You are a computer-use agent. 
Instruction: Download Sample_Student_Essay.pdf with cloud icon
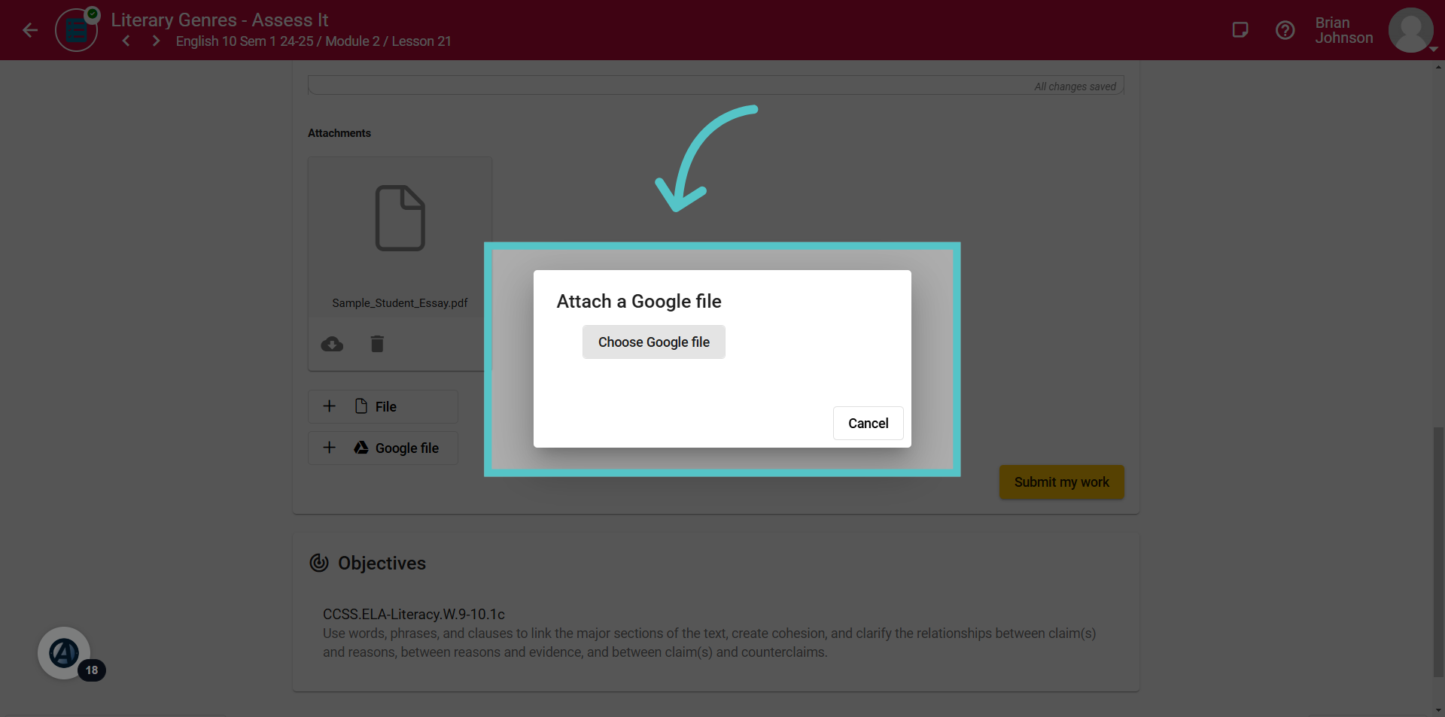(x=332, y=344)
